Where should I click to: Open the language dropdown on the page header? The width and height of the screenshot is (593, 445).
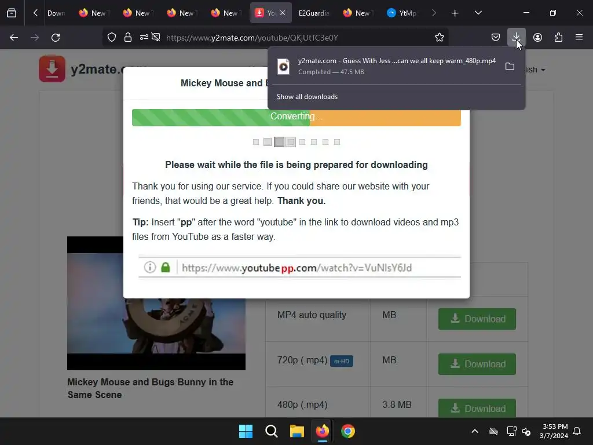(535, 70)
